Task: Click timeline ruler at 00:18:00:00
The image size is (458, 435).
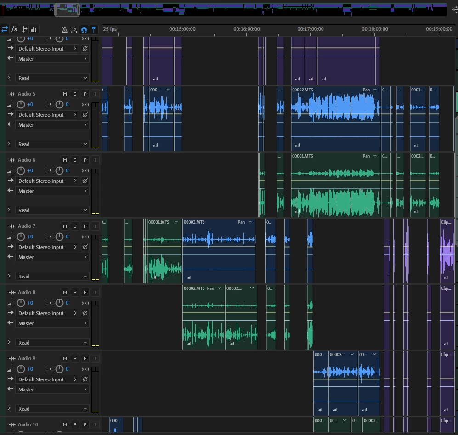Action: tap(375, 29)
